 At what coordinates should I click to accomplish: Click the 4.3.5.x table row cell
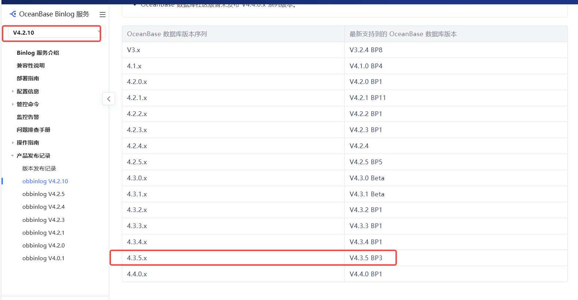[137, 258]
